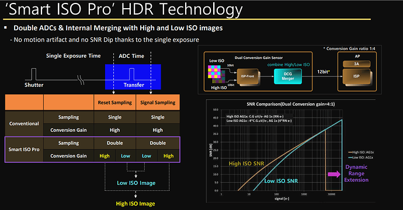Click the shutter pulse waveform symbol
This screenshot has height=210, width=403.
[34, 74]
